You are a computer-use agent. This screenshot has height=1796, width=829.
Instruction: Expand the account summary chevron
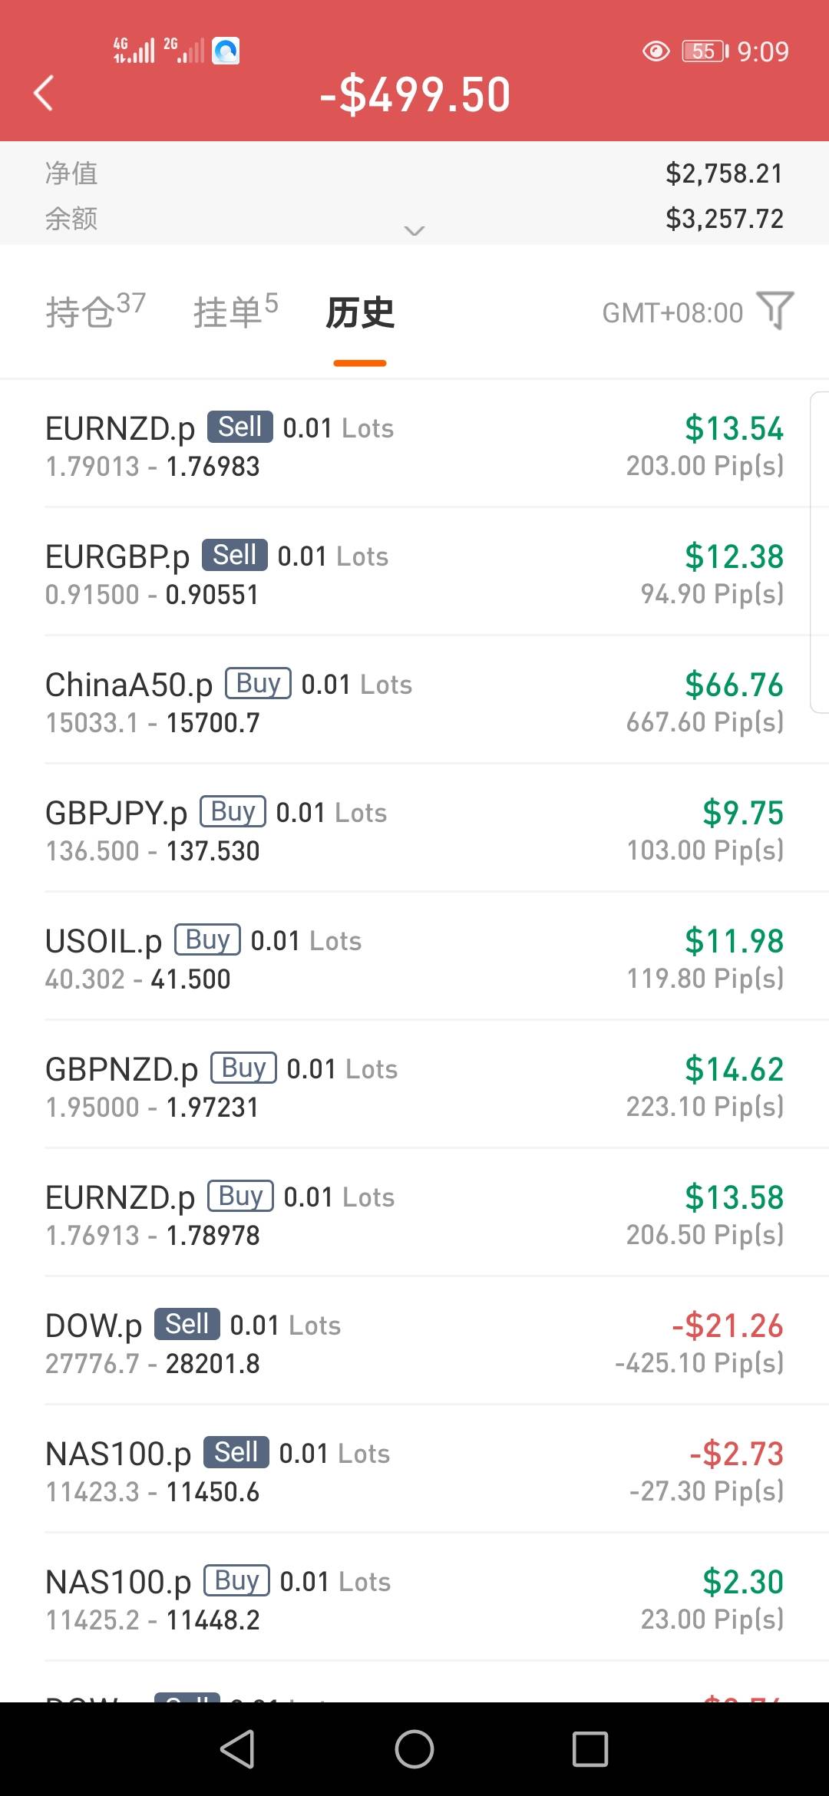tap(414, 230)
